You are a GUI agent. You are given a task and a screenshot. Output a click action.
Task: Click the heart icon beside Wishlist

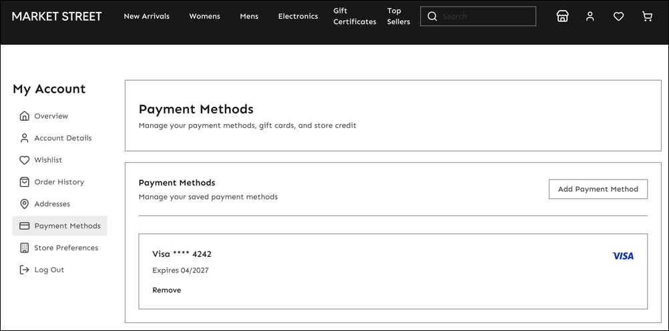(24, 160)
